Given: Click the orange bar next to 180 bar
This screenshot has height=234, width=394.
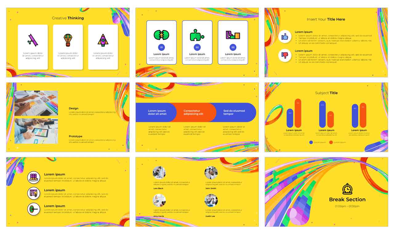Looking at the screenshot, I should 363,115.
